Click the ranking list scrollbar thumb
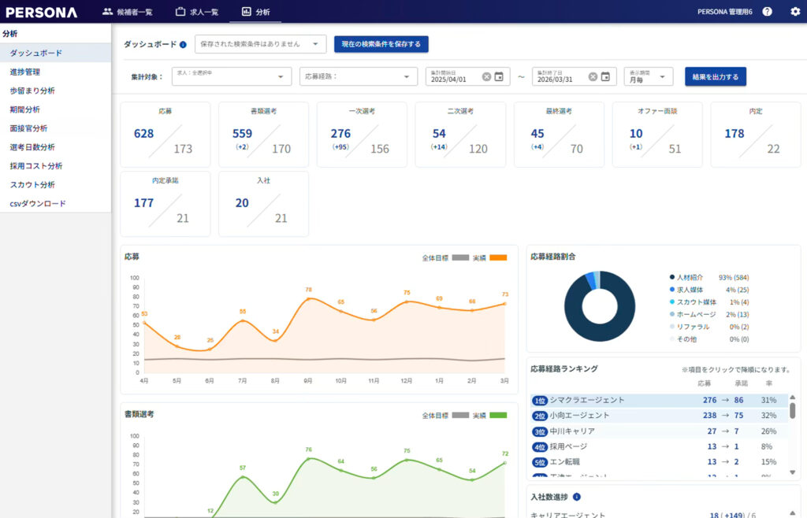807x518 pixels. click(793, 411)
